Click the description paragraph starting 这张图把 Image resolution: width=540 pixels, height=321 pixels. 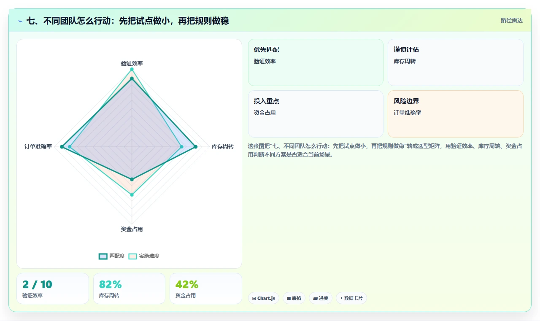point(385,150)
